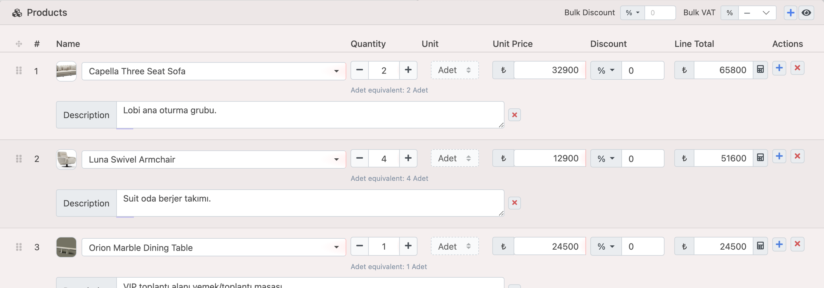The width and height of the screenshot is (824, 288).
Task: Open the Luna Swivel Armchair product dropdown
Action: pyautogui.click(x=214, y=159)
